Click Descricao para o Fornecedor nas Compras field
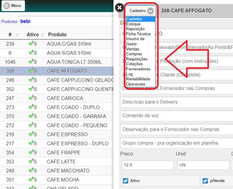Image resolution: width=233 pixels, height=189 pixels. (x=177, y=88)
